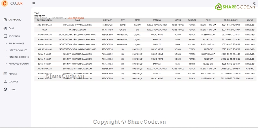Select Latest Bookings in the sidebar
Image resolution: width=258 pixels, height=128 pixels.
coord(18,50)
